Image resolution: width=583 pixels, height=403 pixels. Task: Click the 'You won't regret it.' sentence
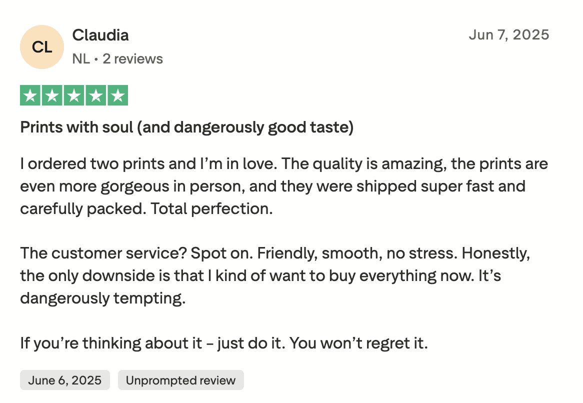359,343
